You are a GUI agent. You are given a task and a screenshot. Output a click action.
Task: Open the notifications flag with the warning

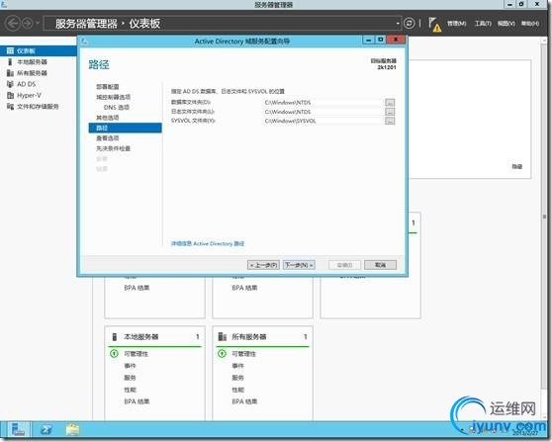tap(434, 25)
